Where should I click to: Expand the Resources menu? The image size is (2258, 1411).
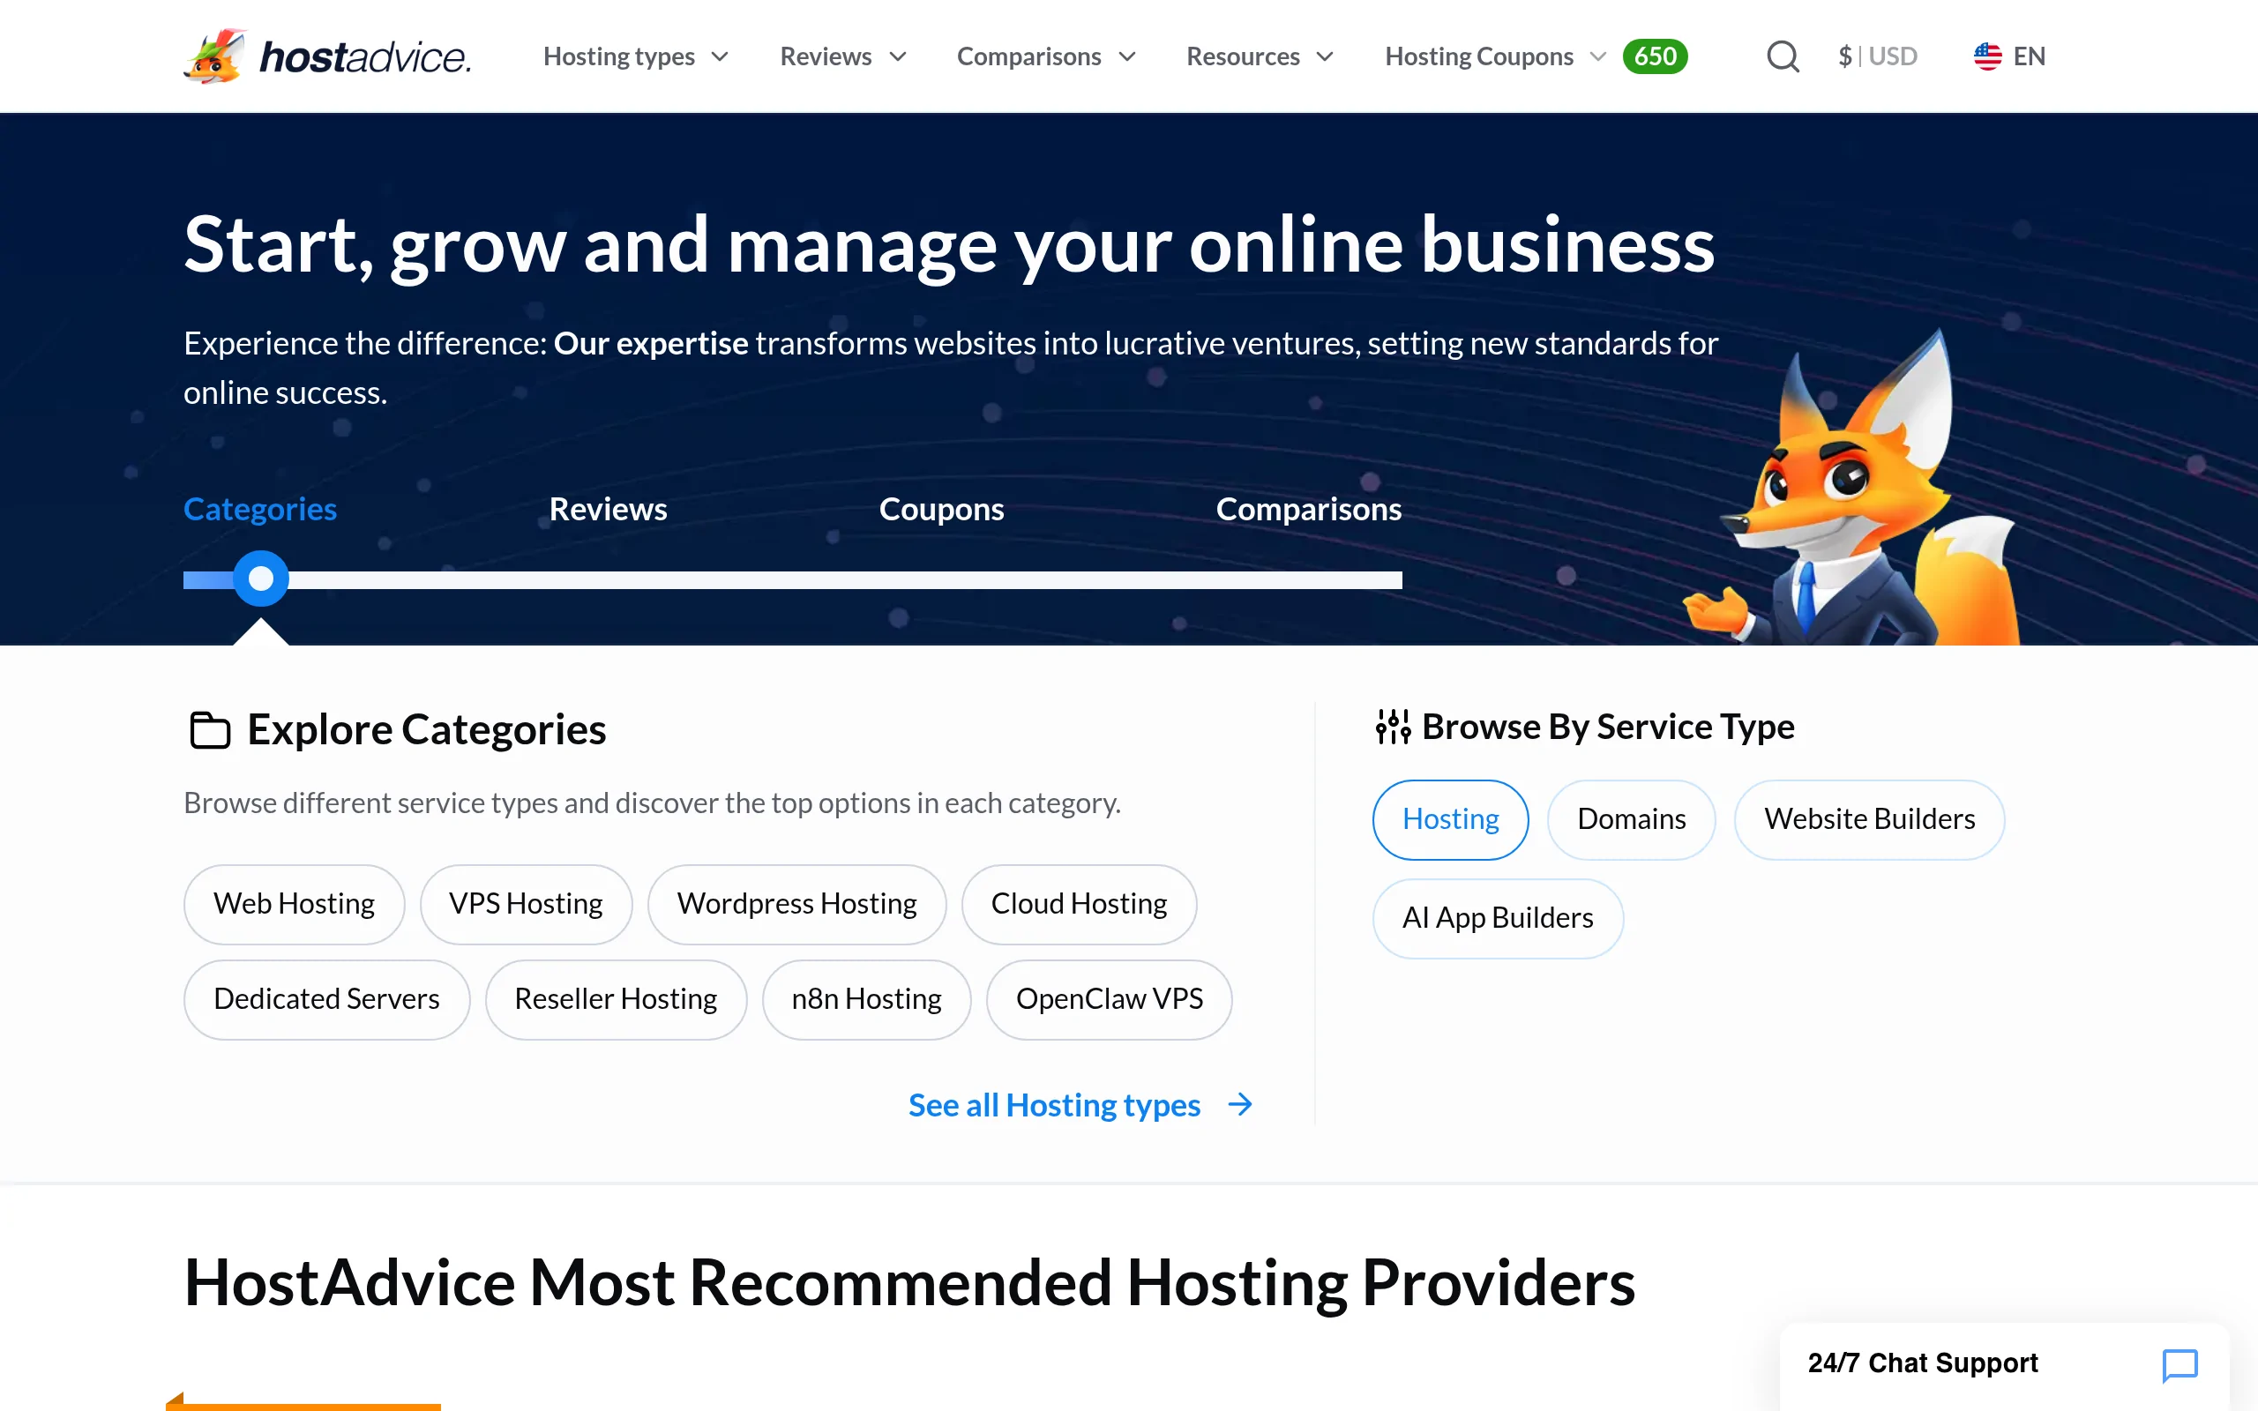point(1260,56)
